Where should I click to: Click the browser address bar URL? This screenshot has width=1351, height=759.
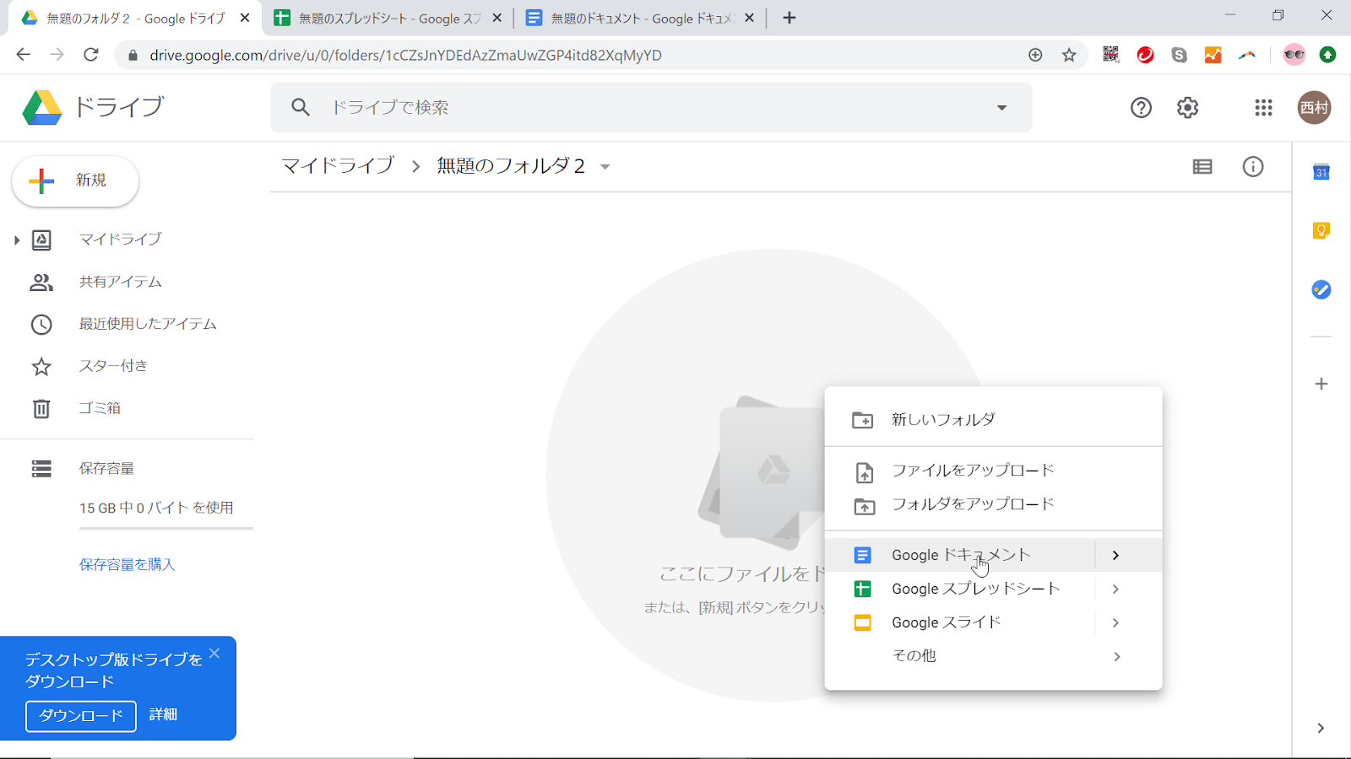pyautogui.click(x=405, y=55)
